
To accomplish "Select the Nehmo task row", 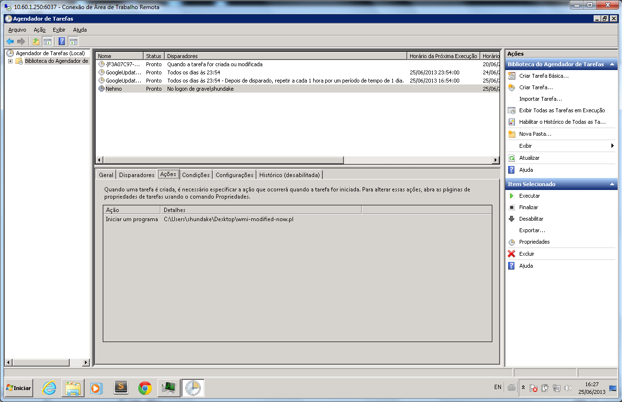I will [297, 89].
